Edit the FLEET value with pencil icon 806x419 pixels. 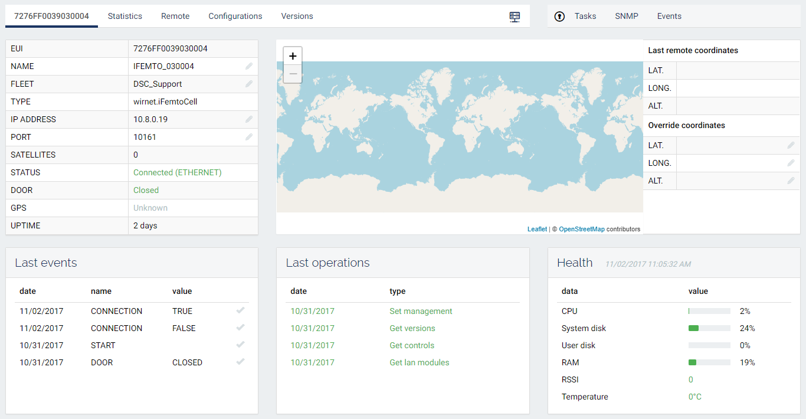click(x=249, y=84)
